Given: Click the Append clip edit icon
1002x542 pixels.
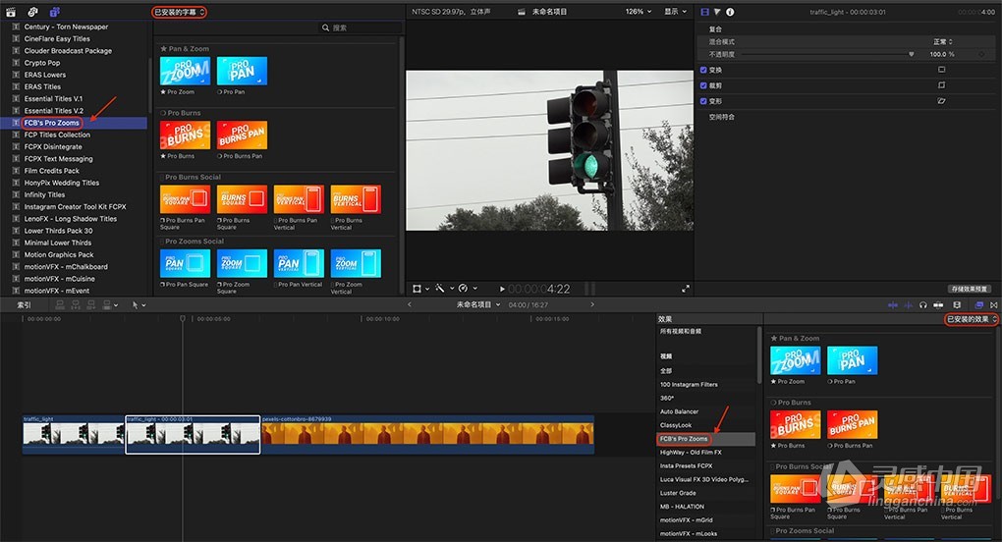Looking at the screenshot, I should coord(90,305).
